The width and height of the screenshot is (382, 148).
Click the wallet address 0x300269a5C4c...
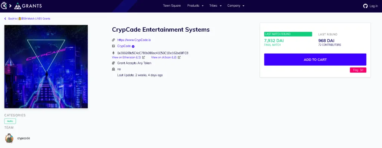153,53
